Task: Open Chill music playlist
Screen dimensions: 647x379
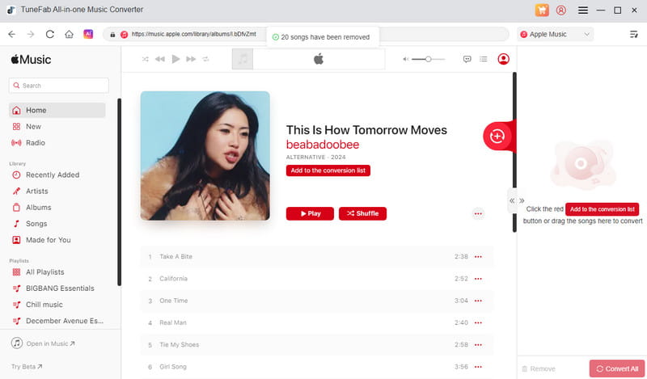Action: click(x=57, y=305)
